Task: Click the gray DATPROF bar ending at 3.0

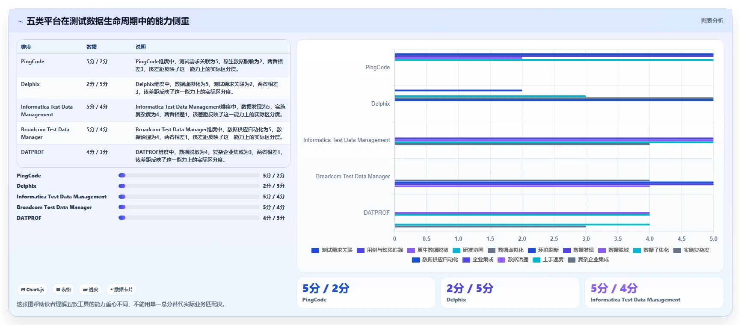Action: pos(490,227)
